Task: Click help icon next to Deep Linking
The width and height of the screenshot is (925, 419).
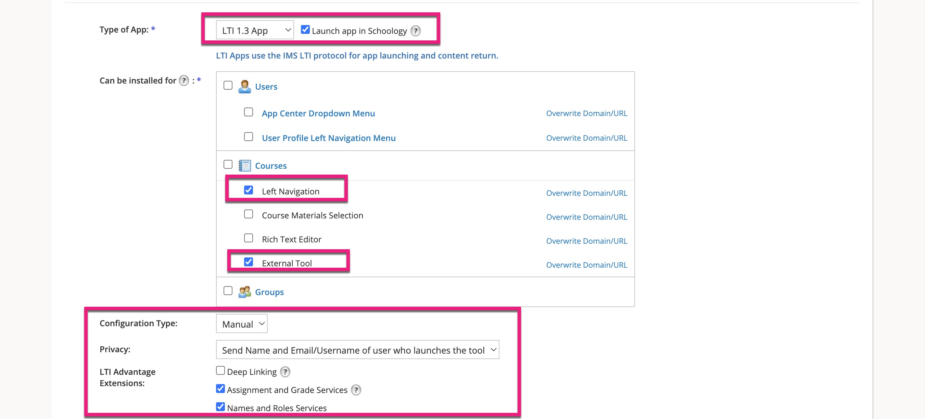Action: coord(285,372)
